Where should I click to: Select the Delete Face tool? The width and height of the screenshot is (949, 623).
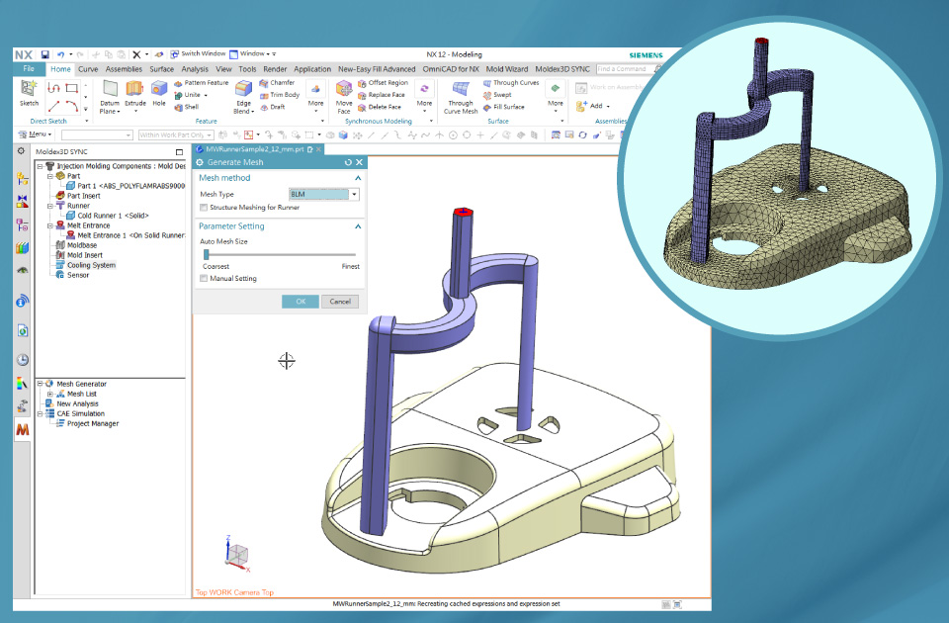[x=380, y=107]
